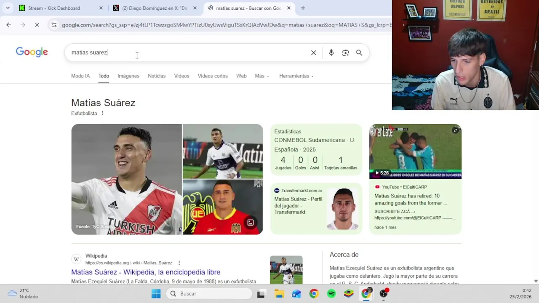Open the Transfermarkt player profile link
Screen dimensions: 539x303
(x=298, y=205)
